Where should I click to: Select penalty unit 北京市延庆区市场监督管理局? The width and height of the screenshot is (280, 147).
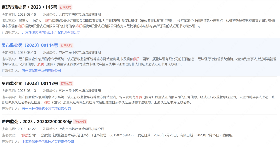80,15
